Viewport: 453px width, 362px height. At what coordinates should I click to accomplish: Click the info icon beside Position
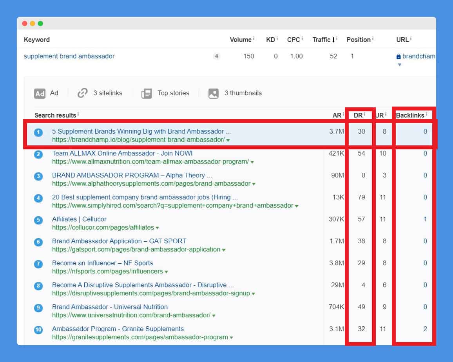pos(373,38)
